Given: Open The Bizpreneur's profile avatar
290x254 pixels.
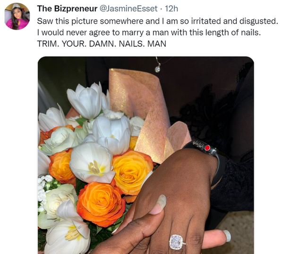Looking at the screenshot, I should coord(17,16).
